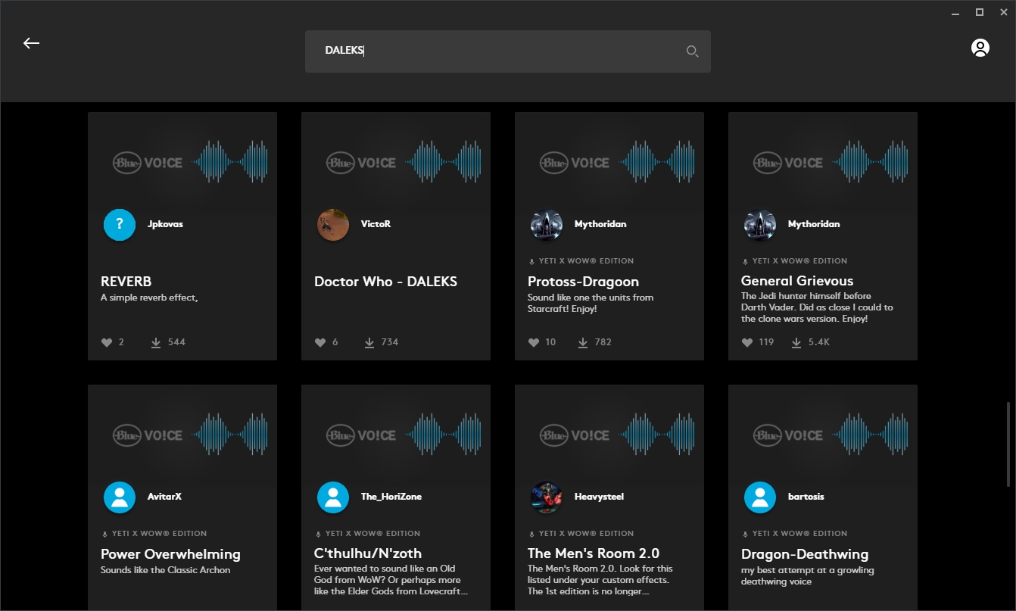Open the Doctor Who - DALEKS preset title
This screenshot has width=1016, height=611.
[x=385, y=282]
